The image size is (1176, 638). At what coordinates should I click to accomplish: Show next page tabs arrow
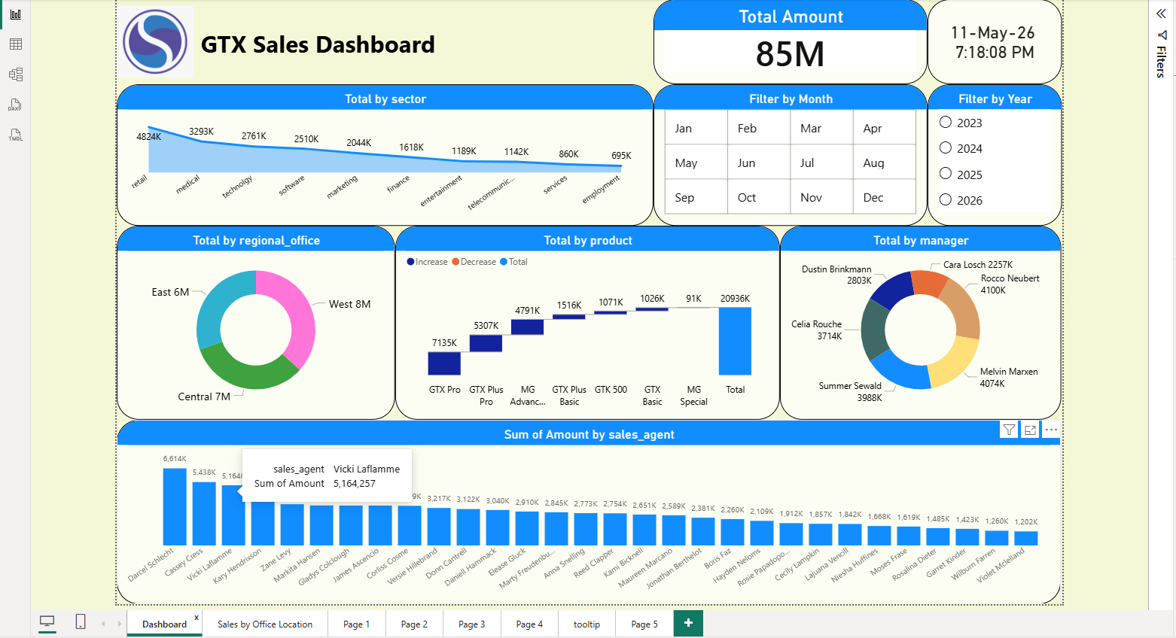click(x=119, y=624)
